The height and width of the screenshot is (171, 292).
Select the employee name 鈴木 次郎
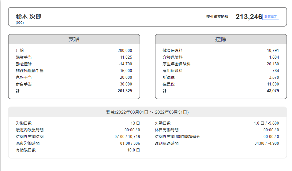coord(28,16)
